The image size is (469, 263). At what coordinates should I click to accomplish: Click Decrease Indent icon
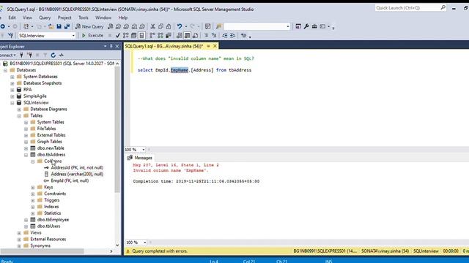pos(225,36)
